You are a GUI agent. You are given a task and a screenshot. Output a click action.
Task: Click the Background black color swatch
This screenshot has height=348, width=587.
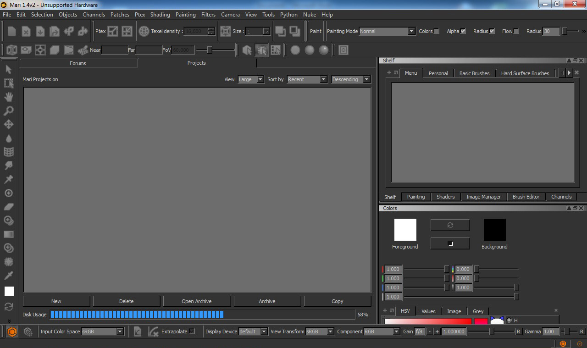point(495,230)
